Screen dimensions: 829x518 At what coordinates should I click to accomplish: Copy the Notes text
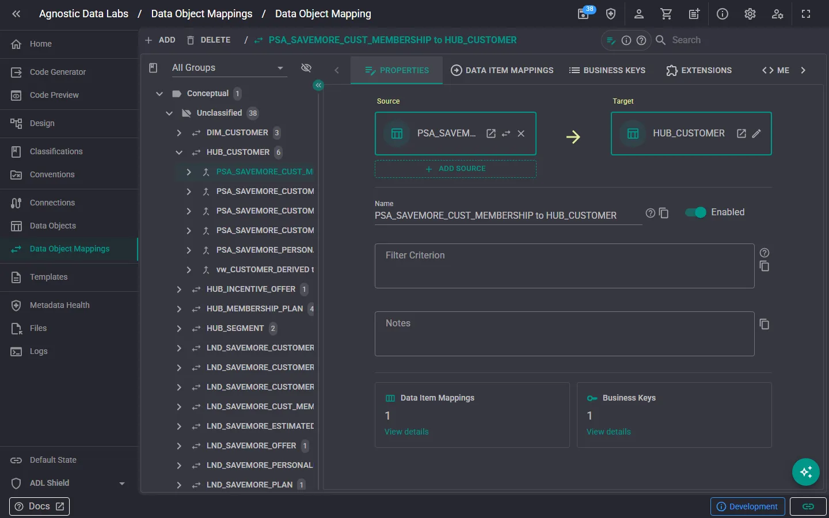(765, 324)
